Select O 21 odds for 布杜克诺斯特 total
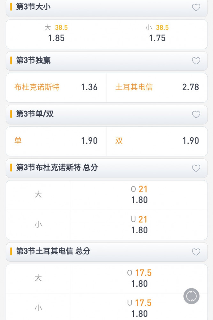The height and width of the screenshot is (320, 213). click(139, 195)
